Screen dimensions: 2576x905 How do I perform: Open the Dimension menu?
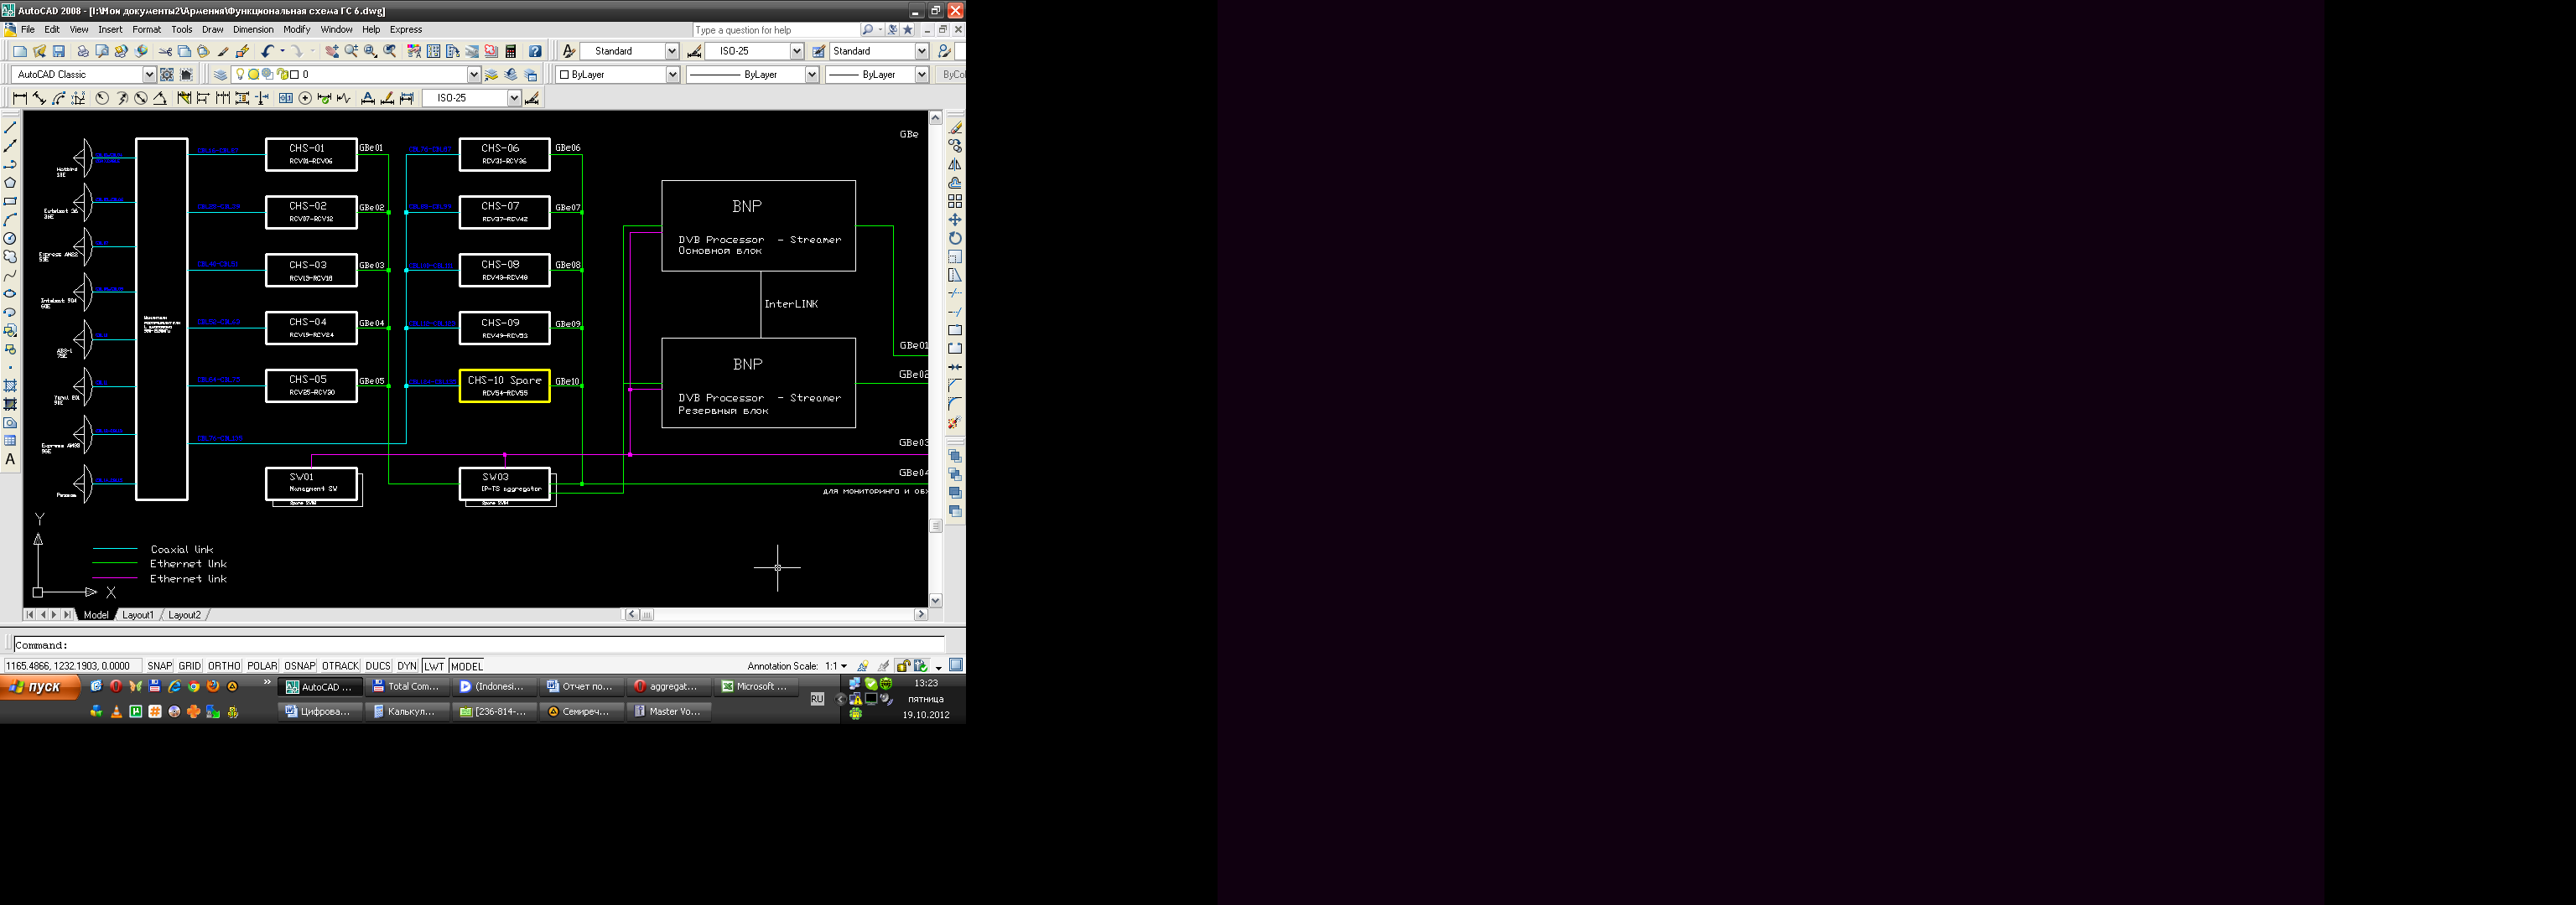click(x=253, y=30)
